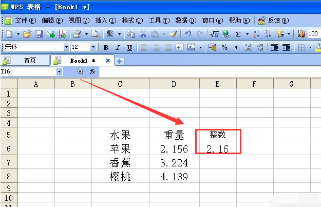The height and width of the screenshot is (207, 321).
Task: Align text right
Action: coord(168,47)
